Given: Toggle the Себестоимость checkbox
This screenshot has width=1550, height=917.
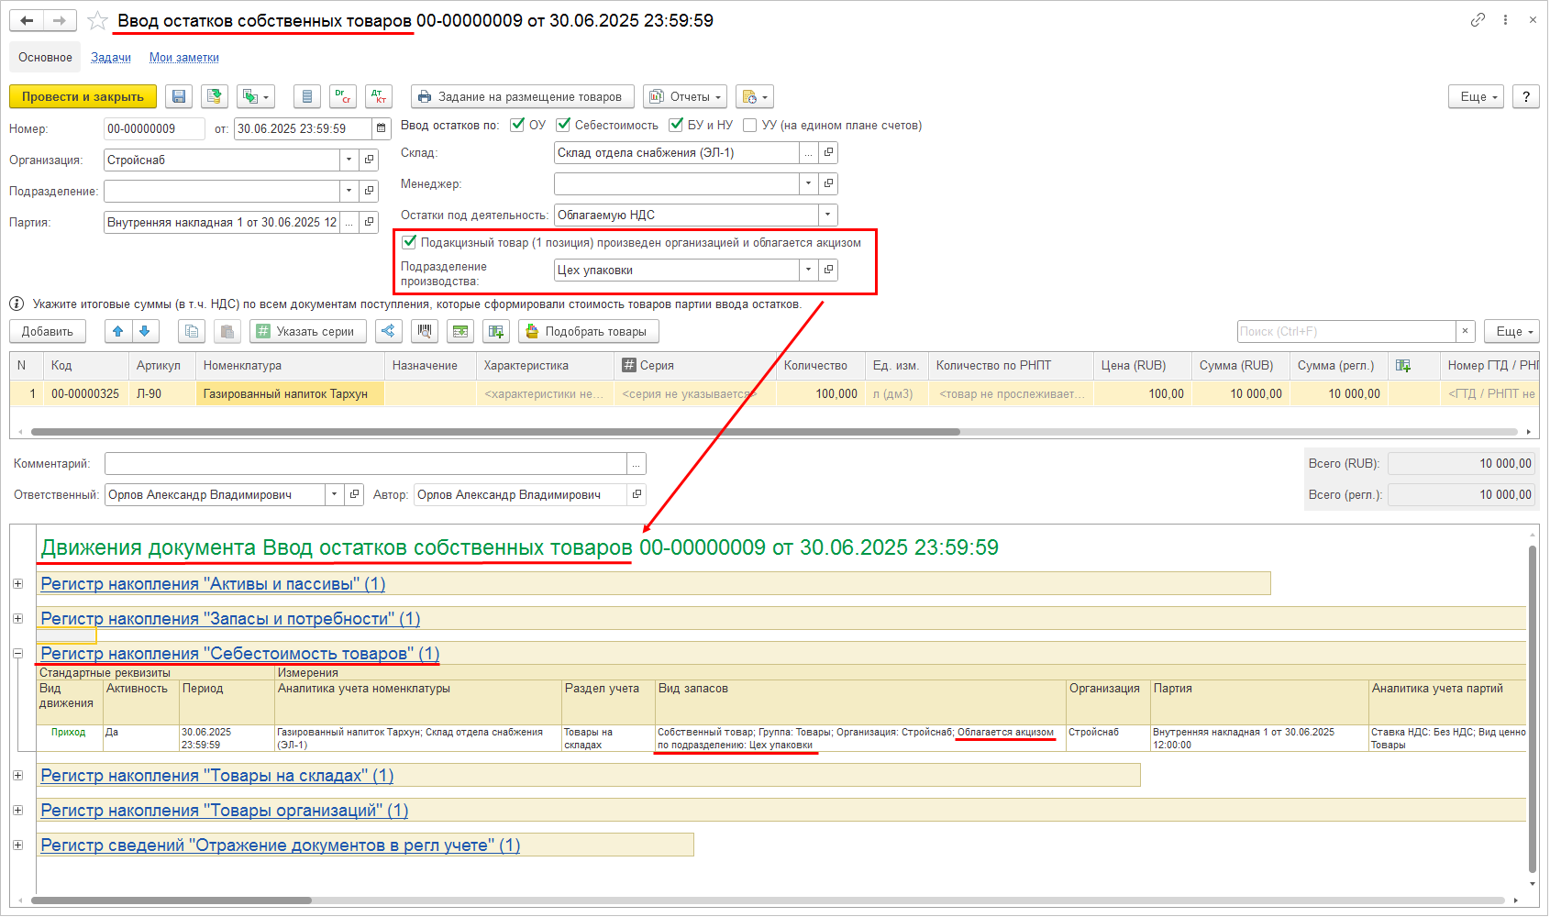Looking at the screenshot, I should coord(563,125).
